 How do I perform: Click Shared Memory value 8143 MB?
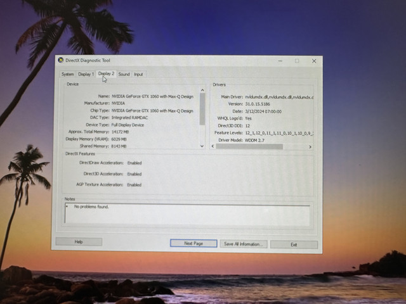point(119,146)
